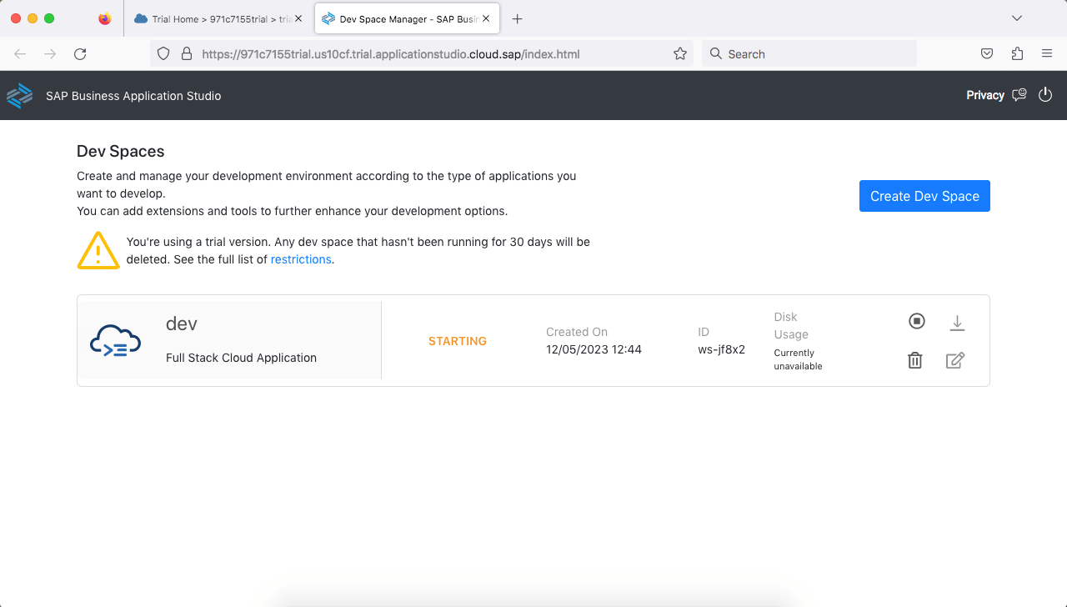Stop the dev space with stop icon
Image resolution: width=1067 pixels, height=607 pixels.
point(917,321)
